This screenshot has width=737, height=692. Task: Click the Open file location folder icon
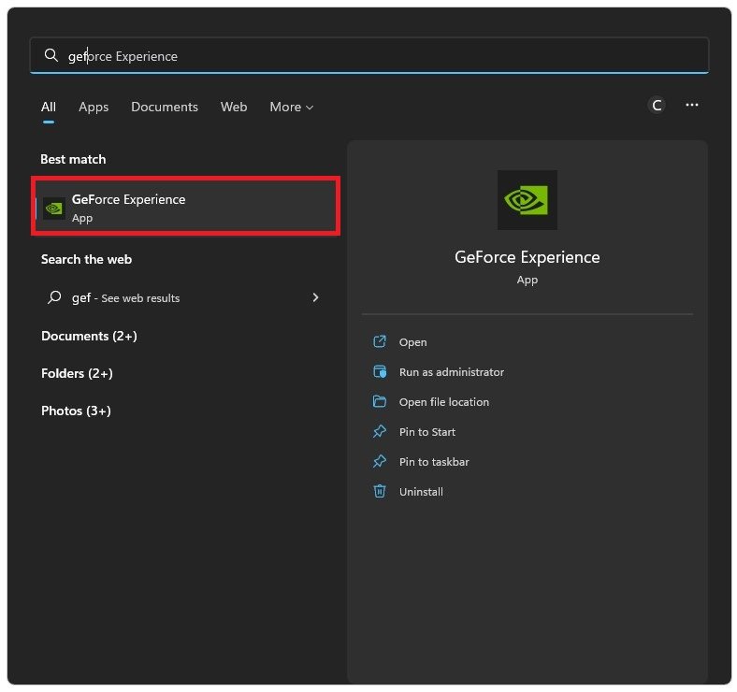pos(380,402)
